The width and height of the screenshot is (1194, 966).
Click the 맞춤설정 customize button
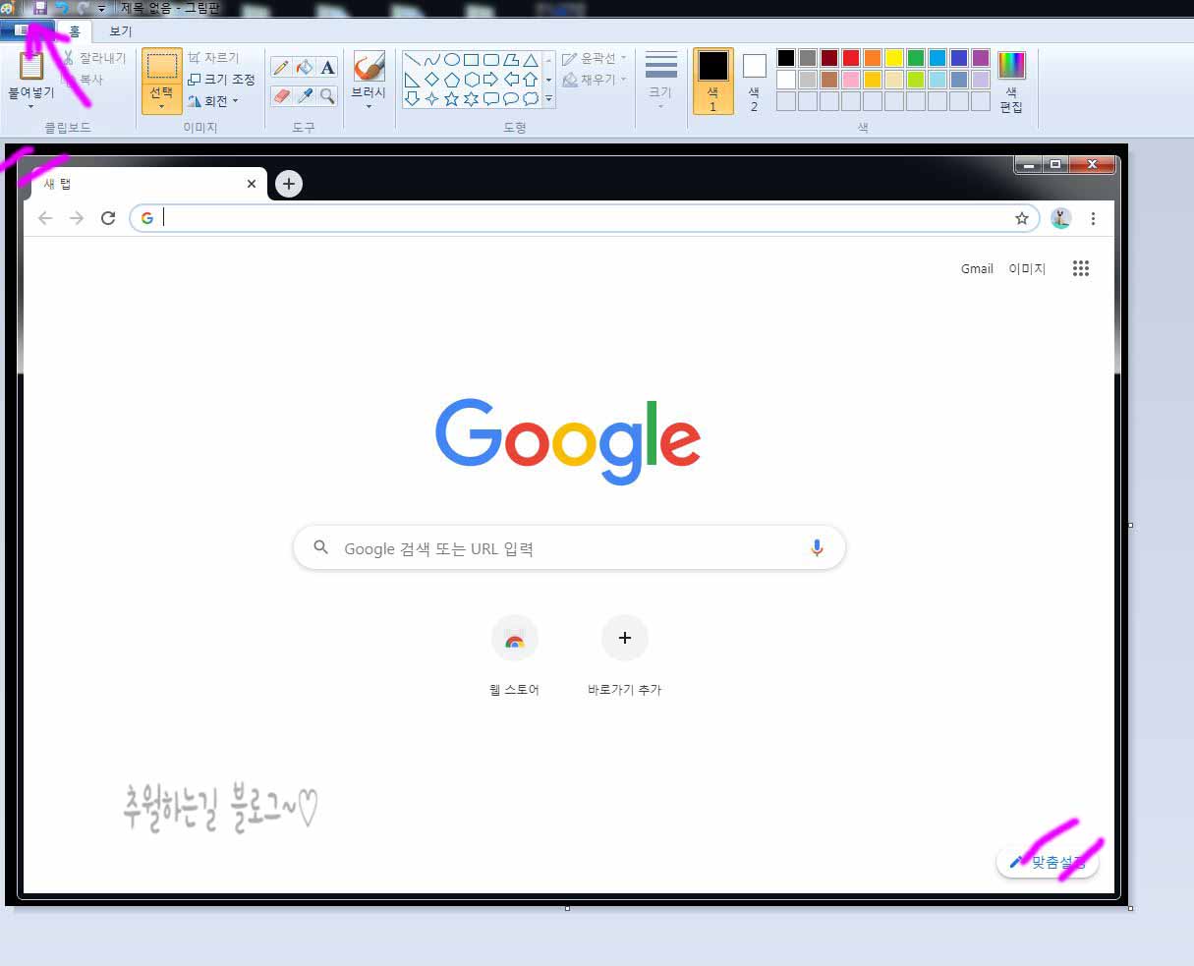[x=1048, y=863]
